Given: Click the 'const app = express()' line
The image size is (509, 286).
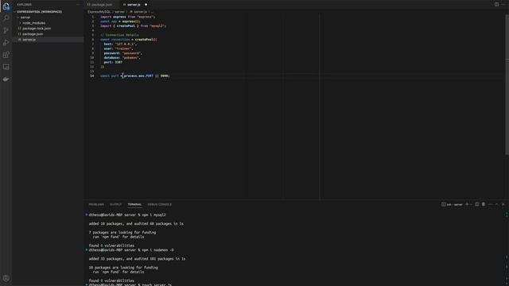Looking at the screenshot, I should [120, 21].
